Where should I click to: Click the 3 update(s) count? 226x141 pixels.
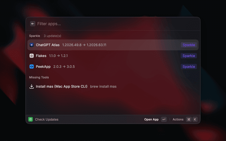tap(53, 36)
